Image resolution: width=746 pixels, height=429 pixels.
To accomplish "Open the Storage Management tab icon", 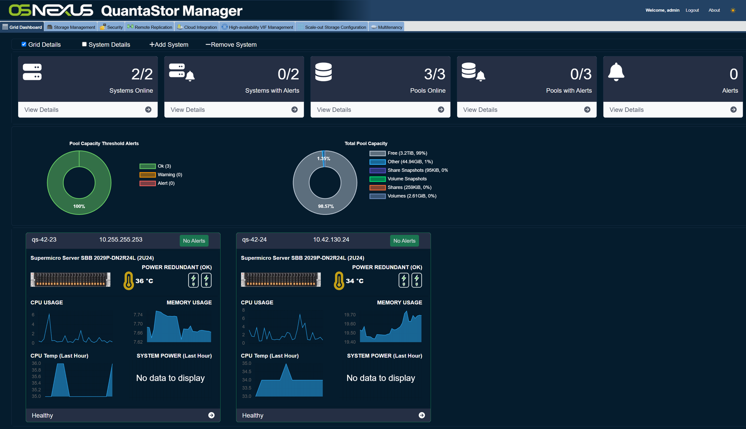I will point(50,27).
